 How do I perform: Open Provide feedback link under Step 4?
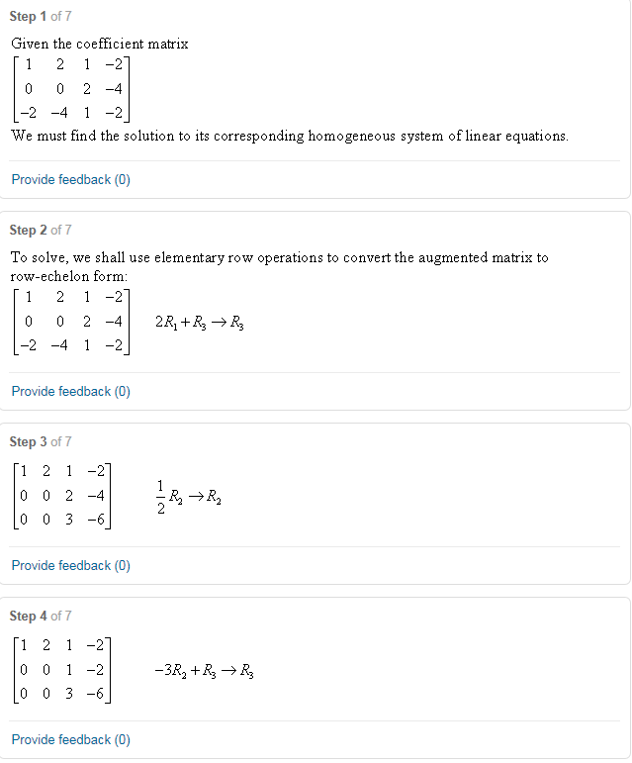[x=70, y=739]
